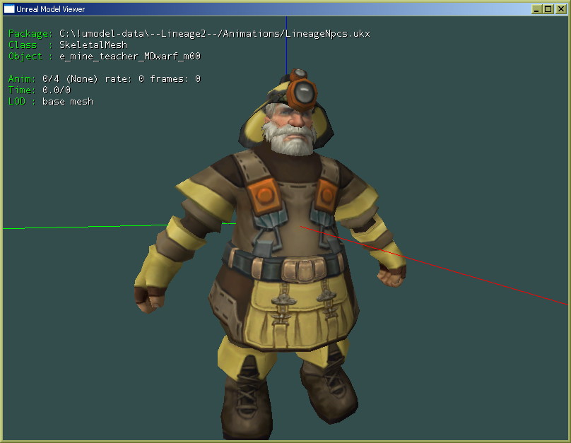Click the '0/4 (None)' animation value
Image resolution: width=571 pixels, height=443 pixels.
pyautogui.click(x=70, y=79)
